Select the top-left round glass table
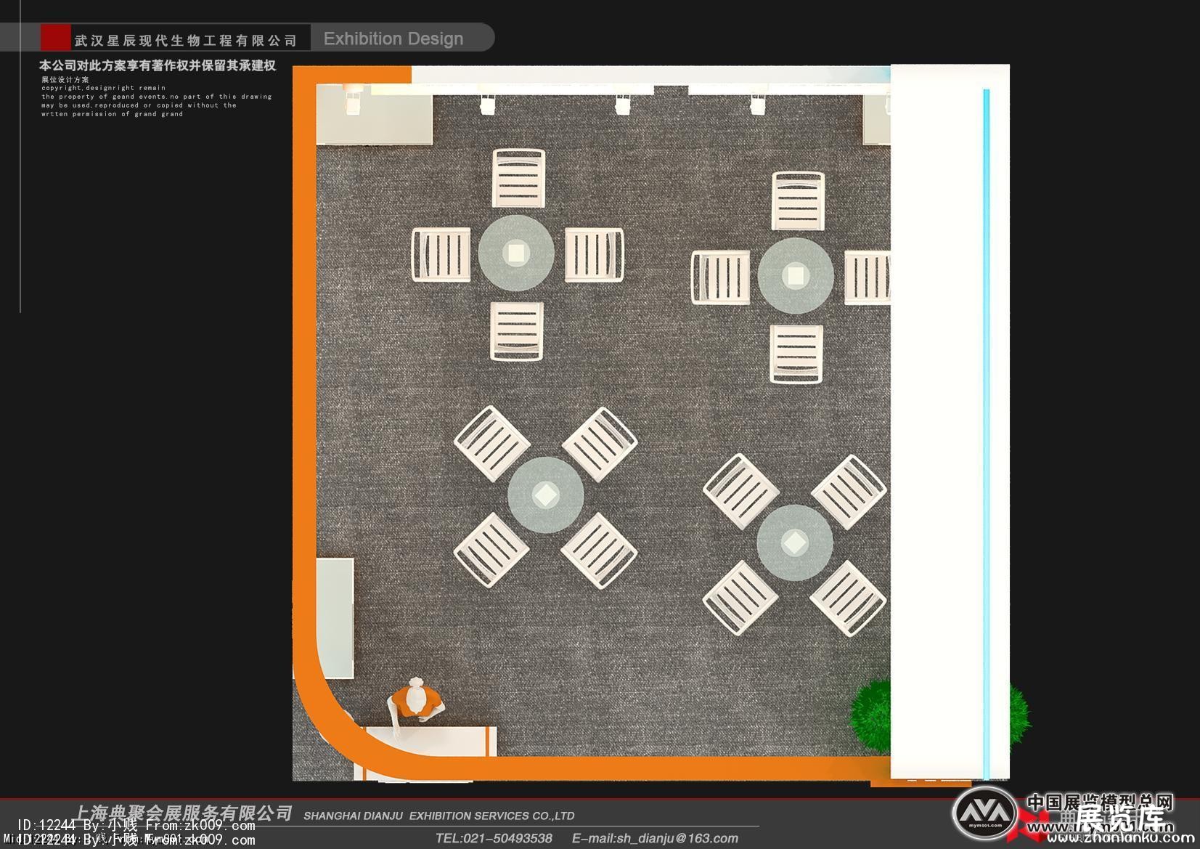Image resolution: width=1200 pixels, height=849 pixels. coord(516,253)
